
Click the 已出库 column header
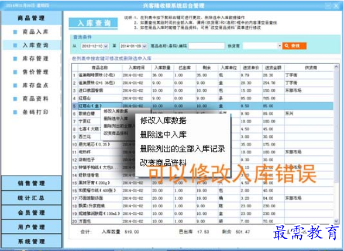coord(185,68)
